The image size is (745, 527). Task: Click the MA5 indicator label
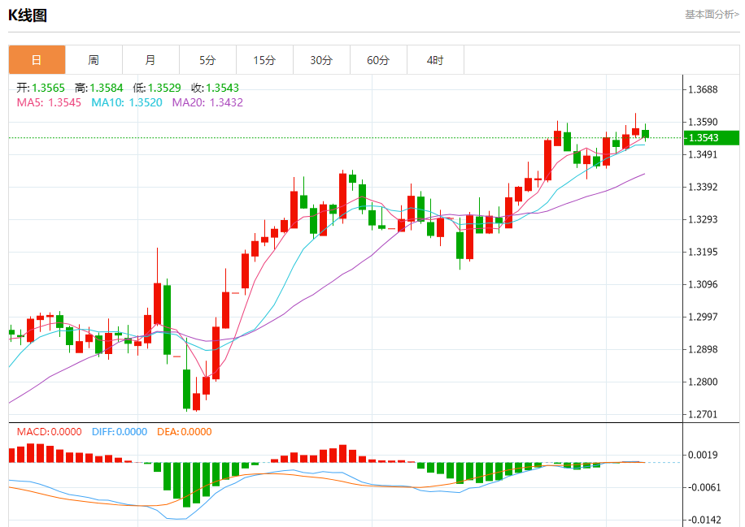49,102
